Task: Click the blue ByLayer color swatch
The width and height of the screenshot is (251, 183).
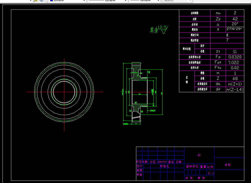Action: (51, 1)
